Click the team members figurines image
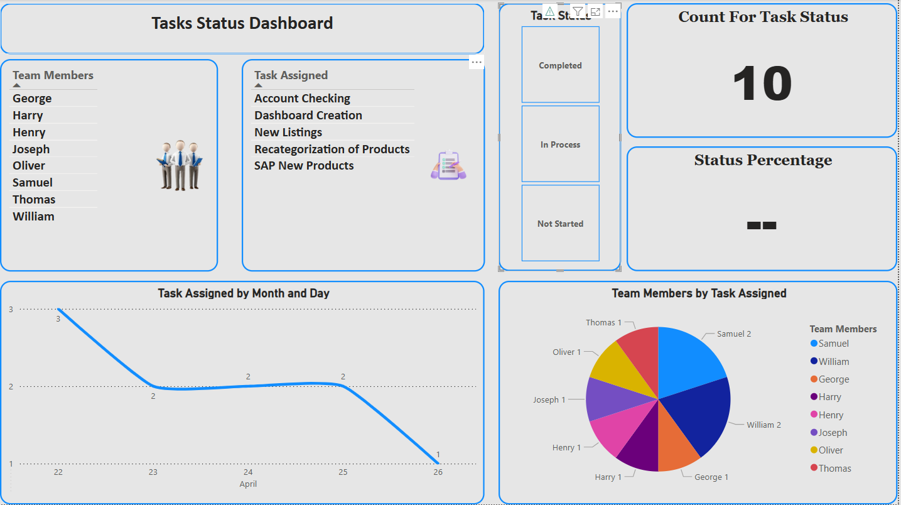Screen dimensions: 901x505 (x=179, y=165)
